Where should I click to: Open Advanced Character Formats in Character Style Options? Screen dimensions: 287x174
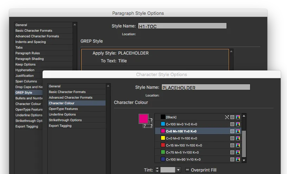pyautogui.click(x=77, y=98)
